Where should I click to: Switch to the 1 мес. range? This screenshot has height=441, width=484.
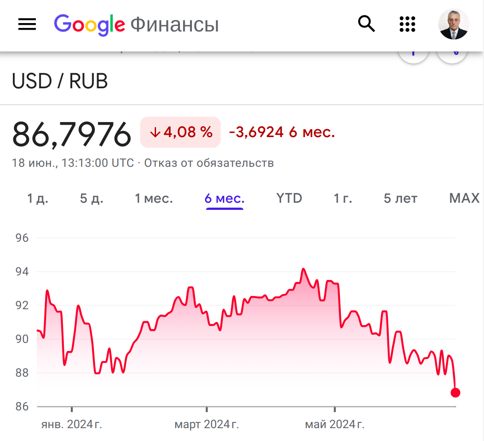(154, 198)
